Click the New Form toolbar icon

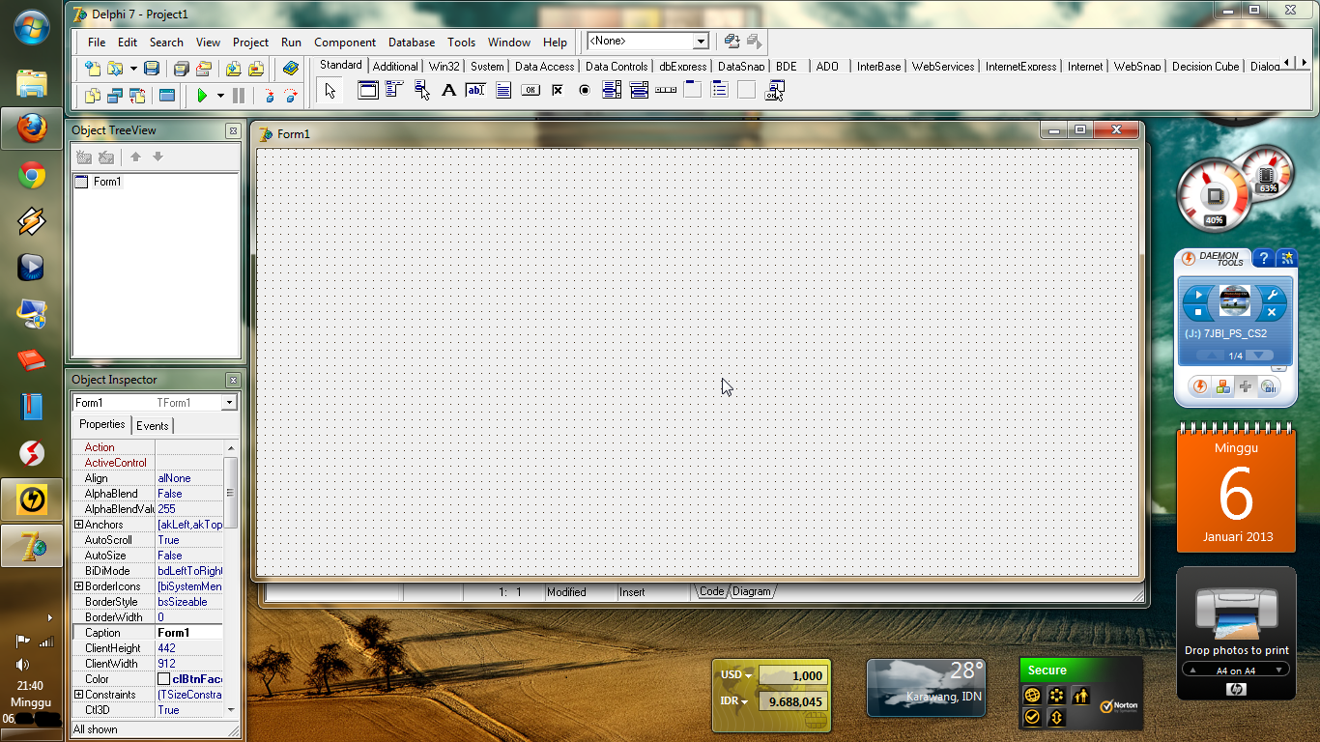coord(167,96)
